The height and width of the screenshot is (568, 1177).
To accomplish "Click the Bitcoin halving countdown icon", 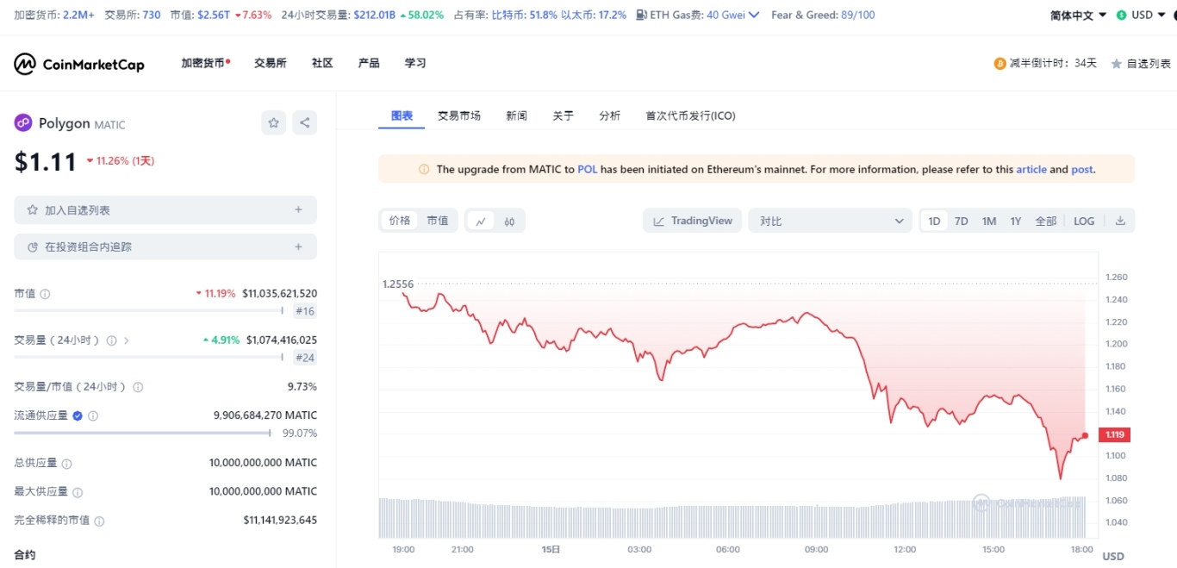I will 1000,64.
